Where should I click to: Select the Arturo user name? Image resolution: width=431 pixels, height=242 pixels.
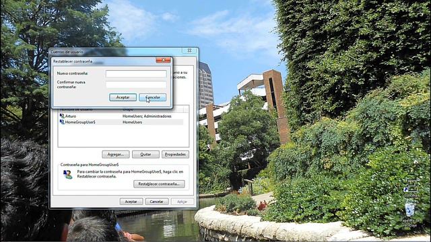(x=71, y=116)
